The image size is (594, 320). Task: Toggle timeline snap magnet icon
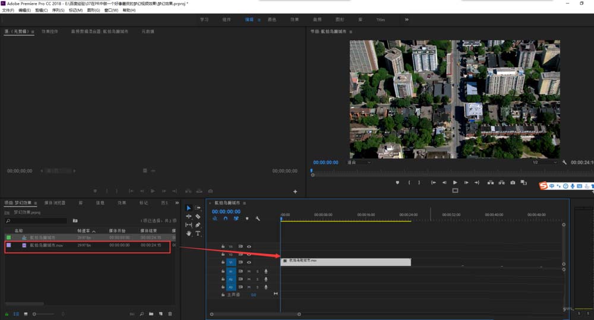pyautogui.click(x=226, y=218)
